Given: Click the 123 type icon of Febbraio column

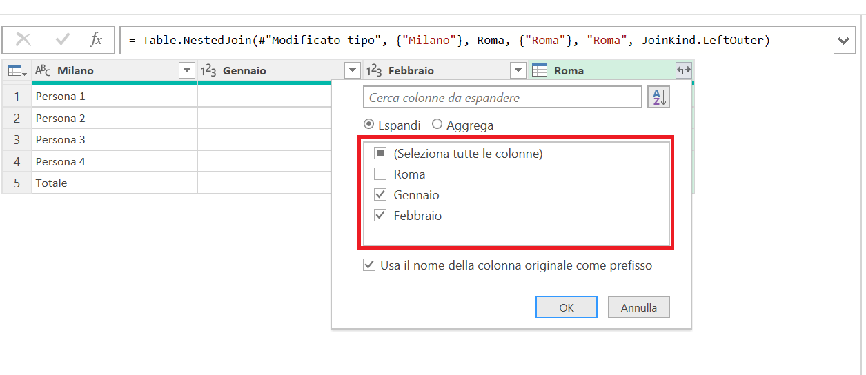Looking at the screenshot, I should click(x=374, y=71).
